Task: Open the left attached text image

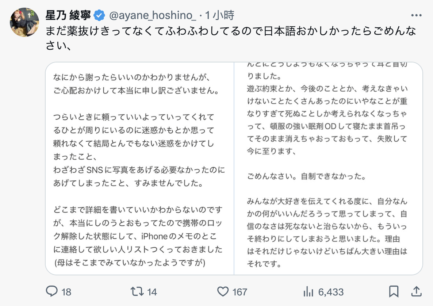Action: coord(139,168)
